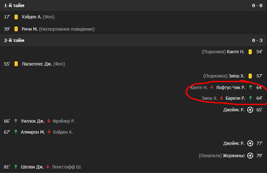The height and width of the screenshot is (173, 267).
Task: Click the goal ball icon at 77'
Action: [250, 143]
